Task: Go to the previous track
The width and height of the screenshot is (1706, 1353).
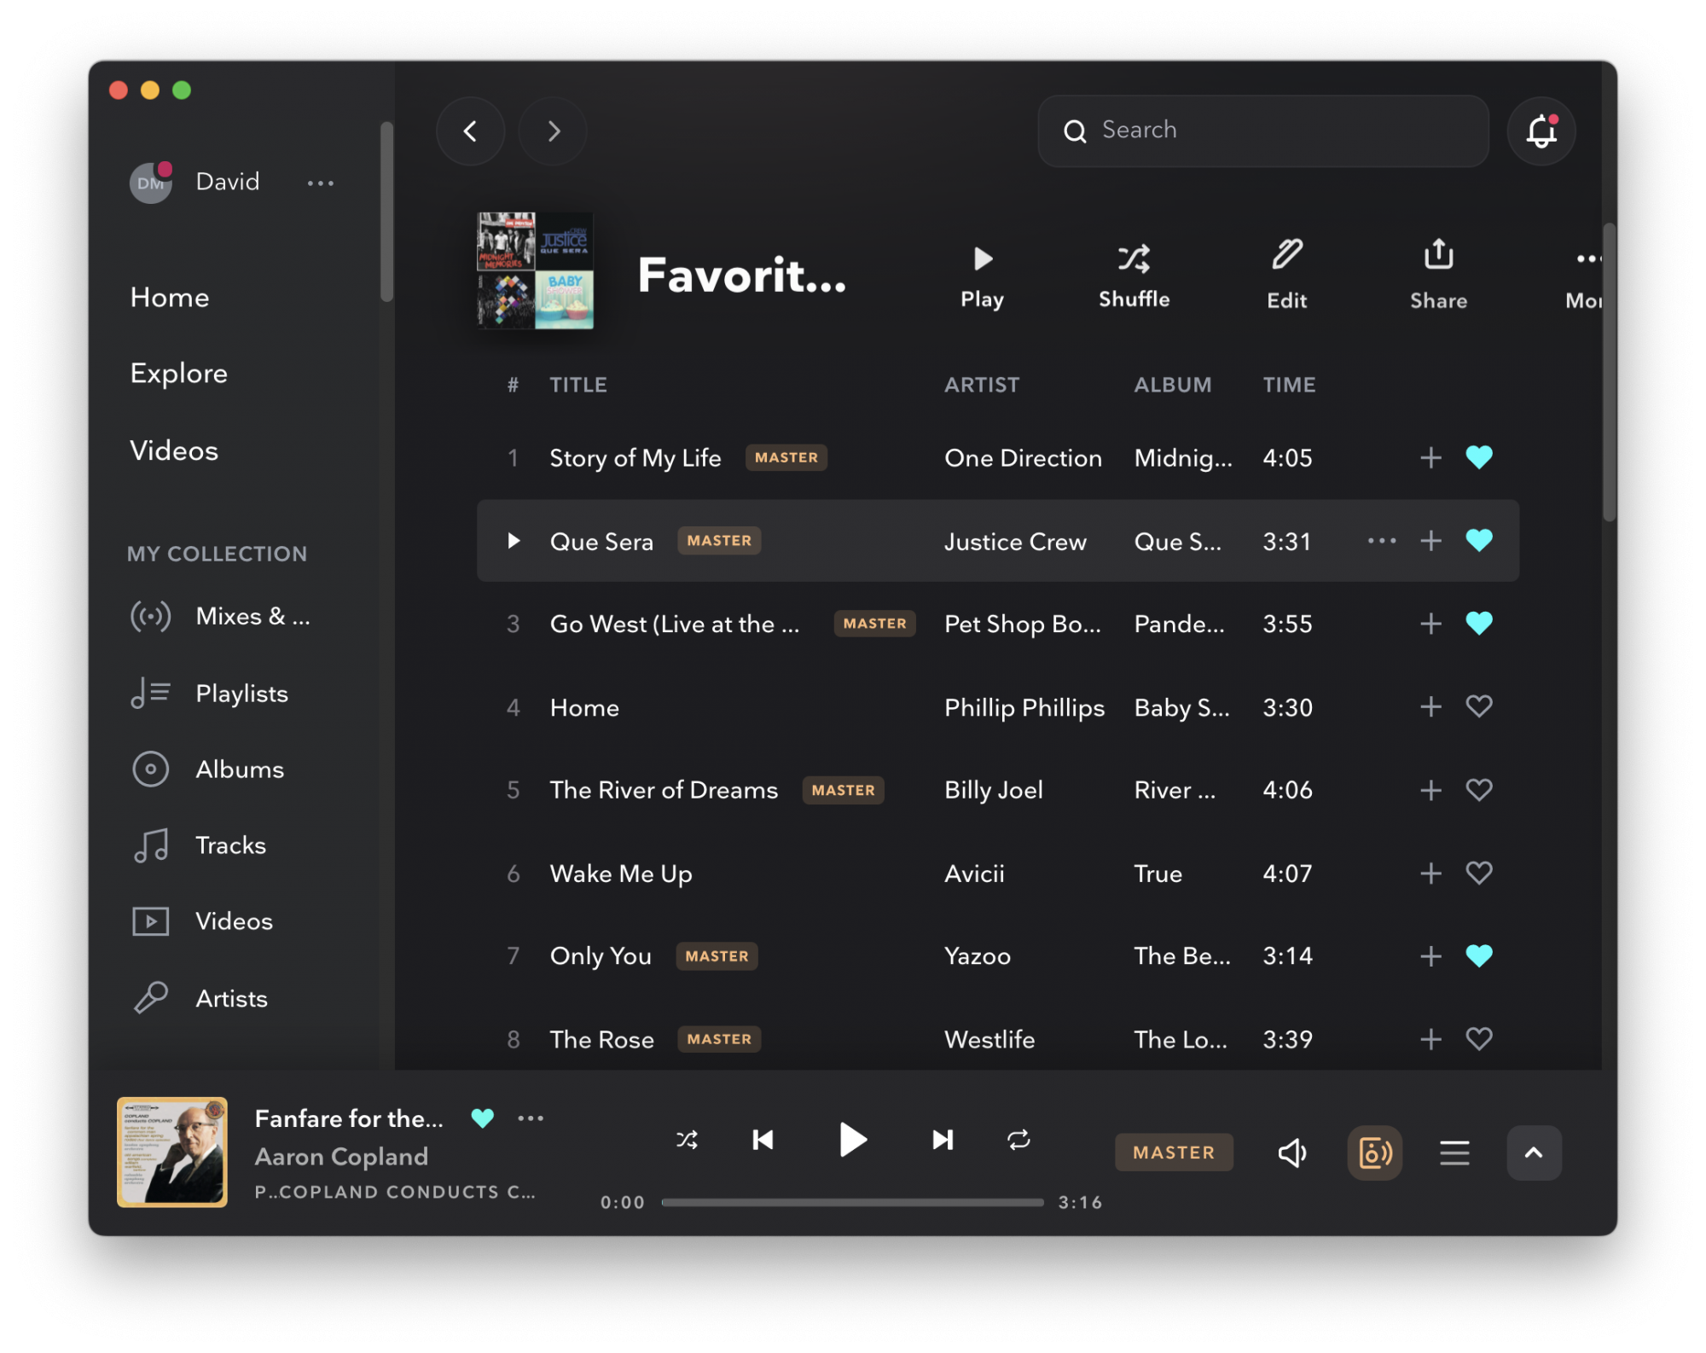Action: [763, 1140]
